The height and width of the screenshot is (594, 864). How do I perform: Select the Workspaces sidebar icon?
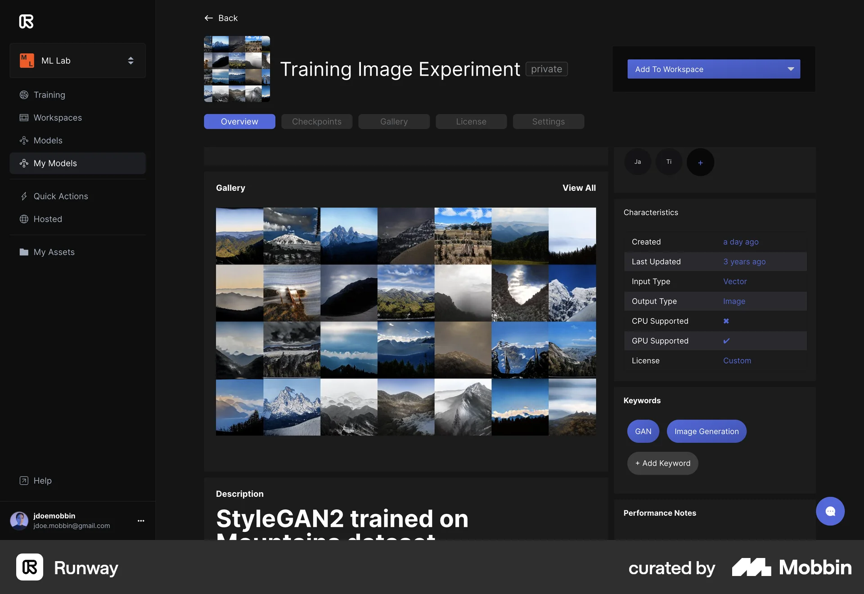[23, 117]
